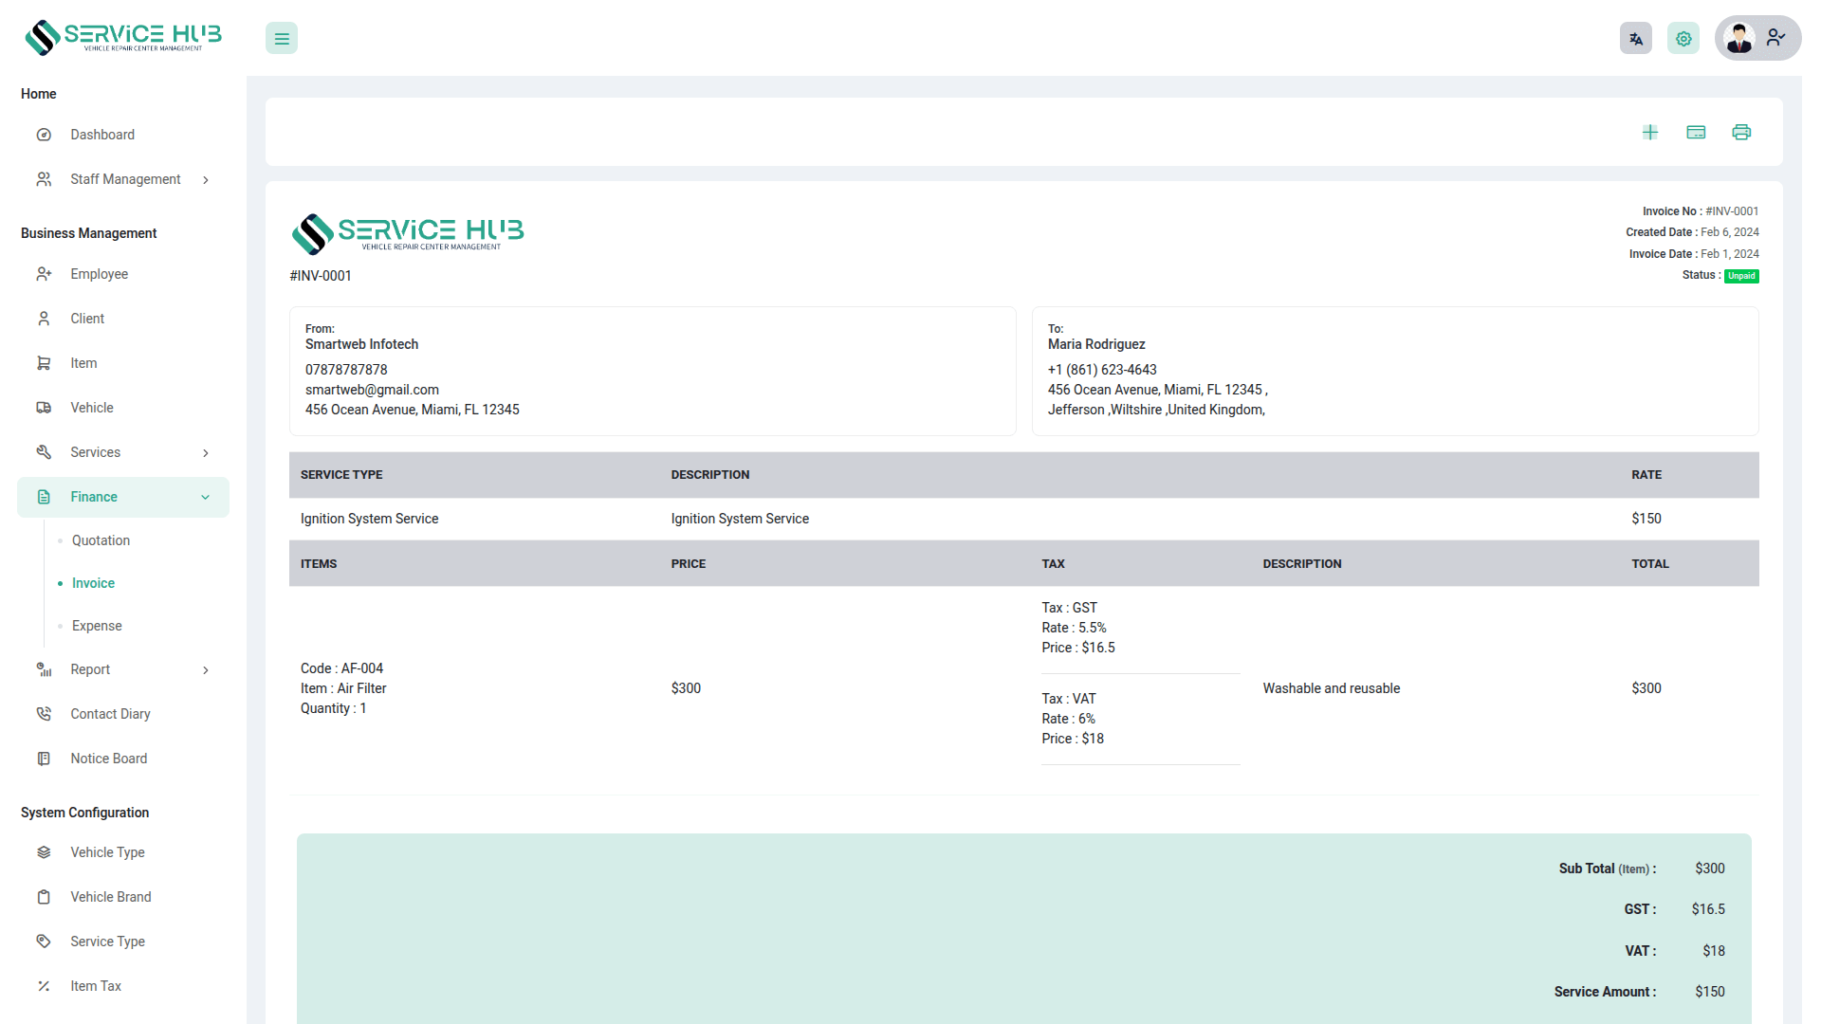Open the language translation icon
The width and height of the screenshot is (1821, 1024).
1636,39
